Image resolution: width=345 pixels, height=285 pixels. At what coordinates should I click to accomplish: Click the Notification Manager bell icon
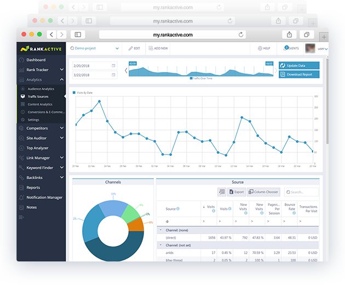[x=21, y=197]
